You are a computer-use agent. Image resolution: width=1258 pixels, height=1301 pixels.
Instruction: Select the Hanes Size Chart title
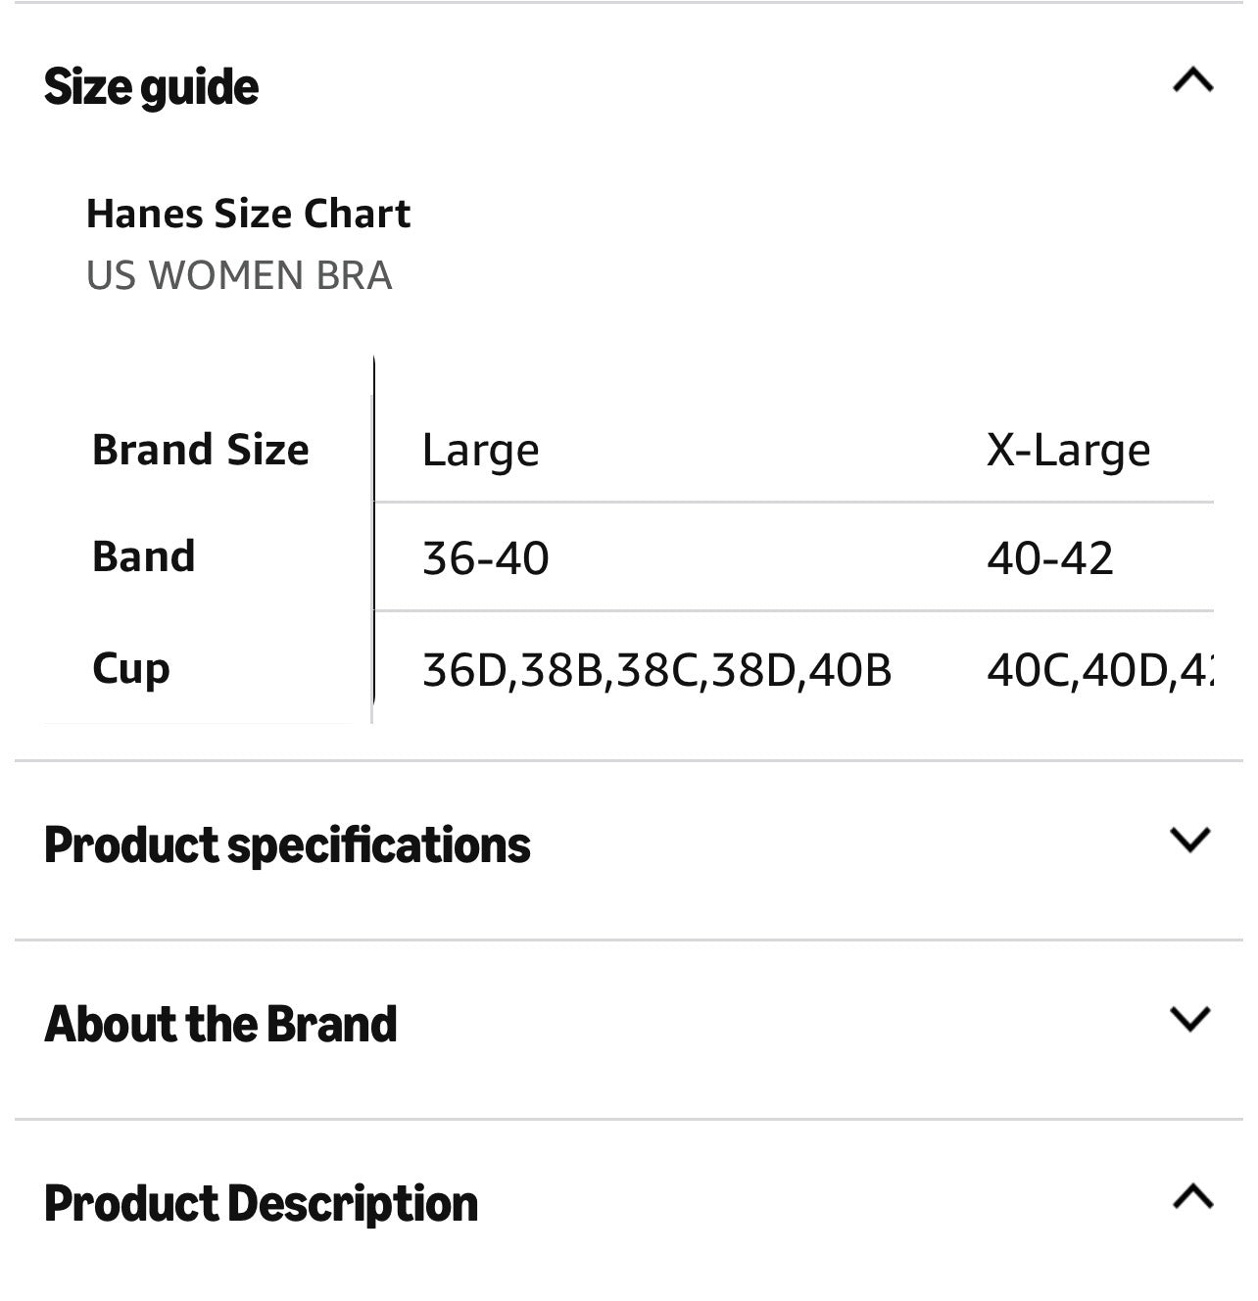249,214
